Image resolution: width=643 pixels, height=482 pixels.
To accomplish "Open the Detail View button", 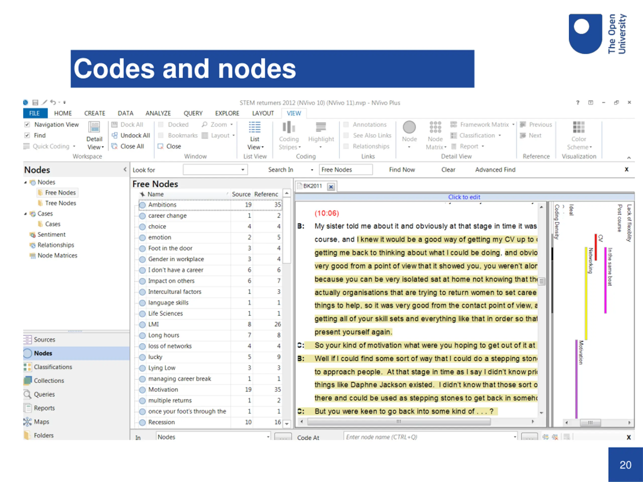I will pyautogui.click(x=95, y=135).
